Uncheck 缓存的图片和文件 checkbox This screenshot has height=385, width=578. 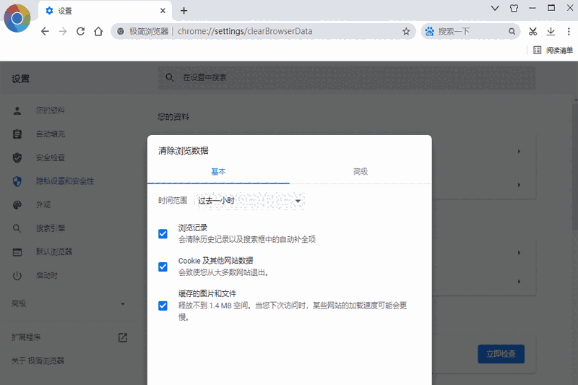(x=163, y=305)
